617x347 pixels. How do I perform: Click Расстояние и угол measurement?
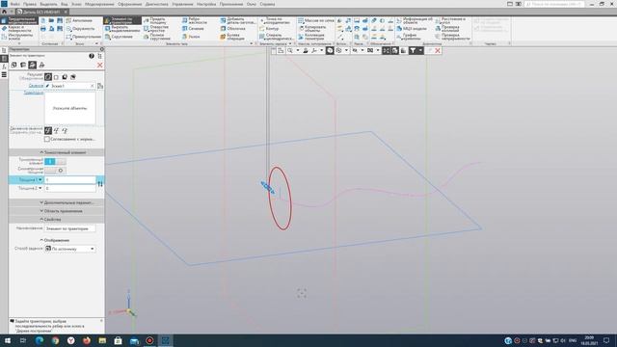tap(450, 20)
